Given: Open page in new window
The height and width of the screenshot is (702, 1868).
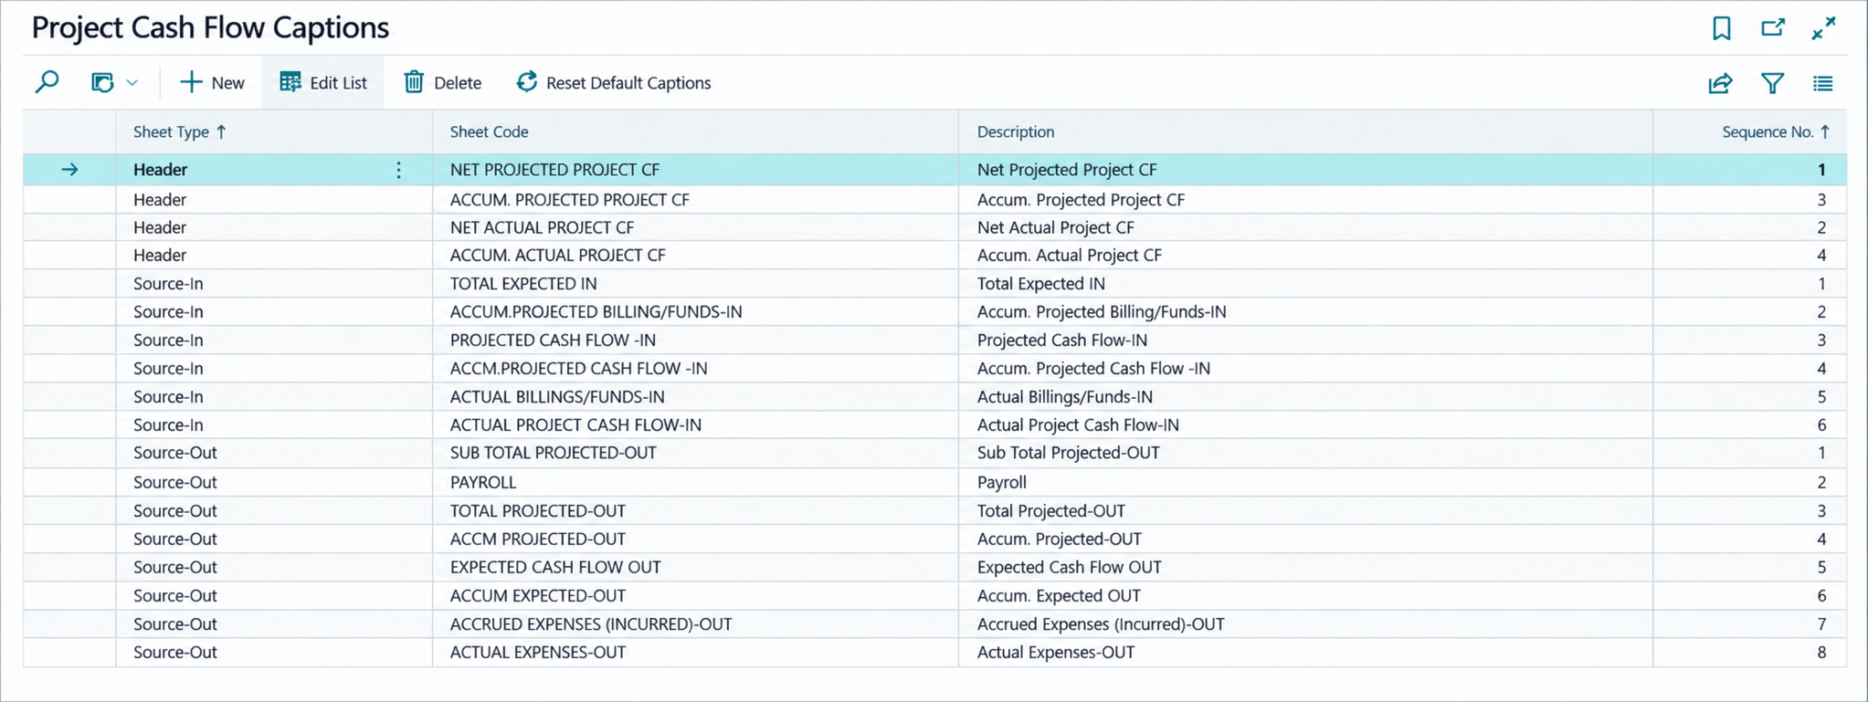Looking at the screenshot, I should pyautogui.click(x=1773, y=28).
